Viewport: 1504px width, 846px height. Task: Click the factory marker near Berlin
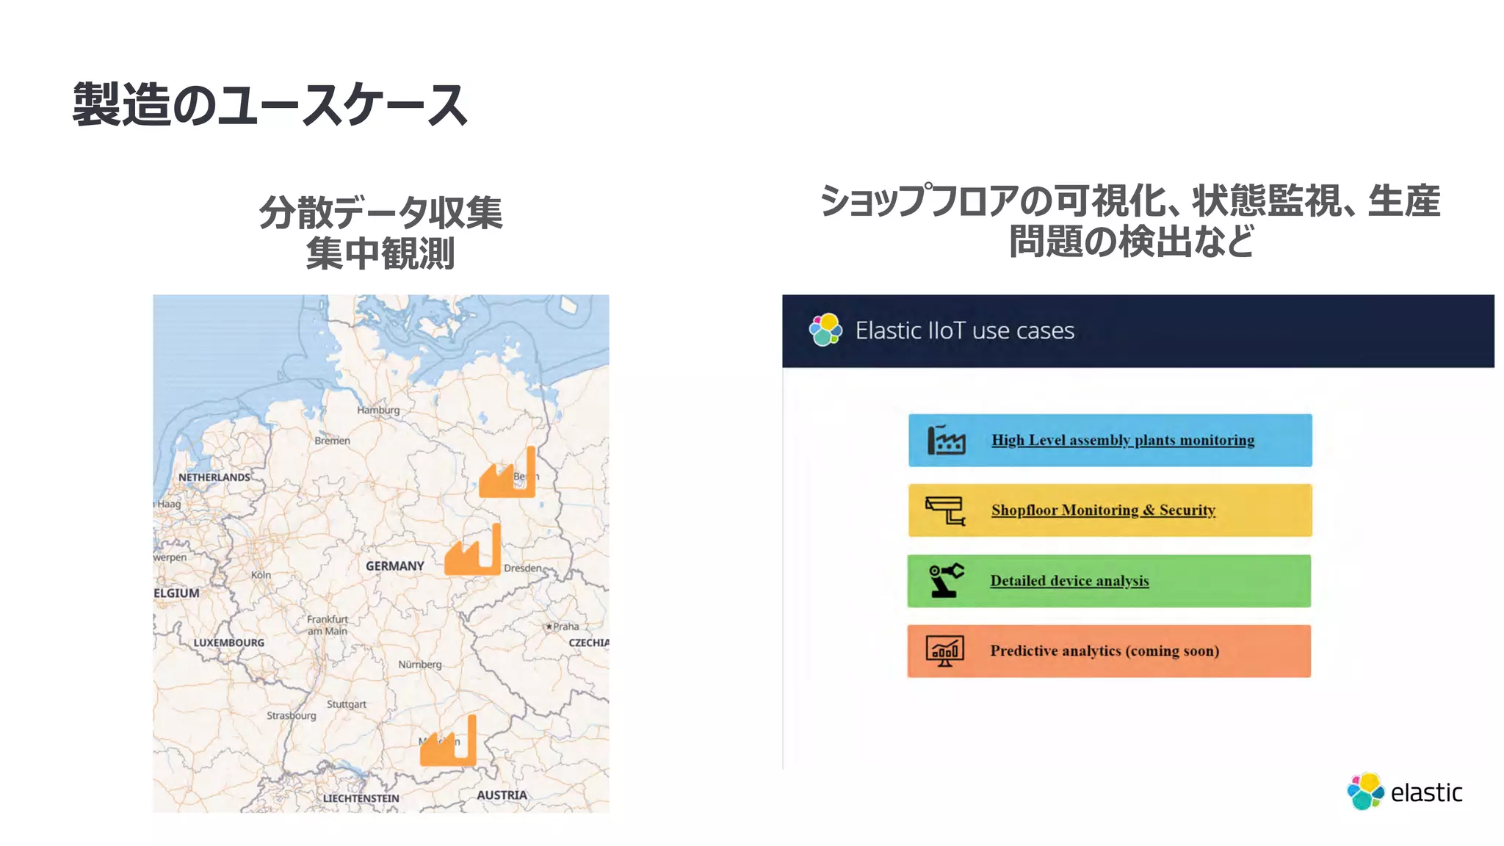pos(507,472)
